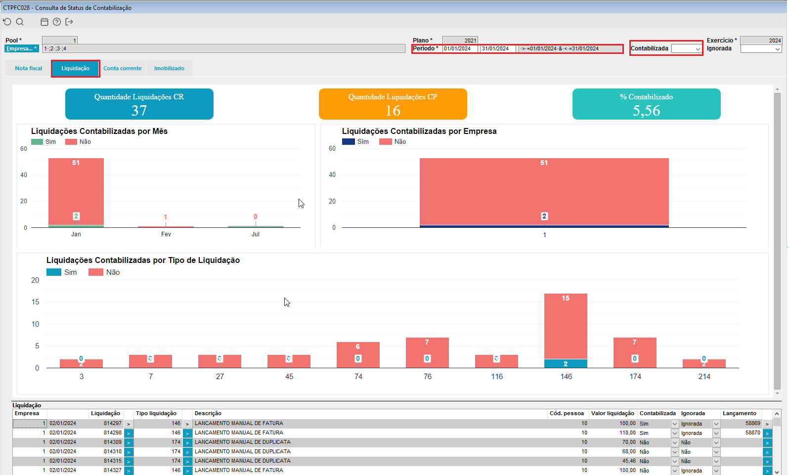The height and width of the screenshot is (475, 790).
Task: Click the refresh/undo arrow toolbar icon
Action: coord(7,22)
